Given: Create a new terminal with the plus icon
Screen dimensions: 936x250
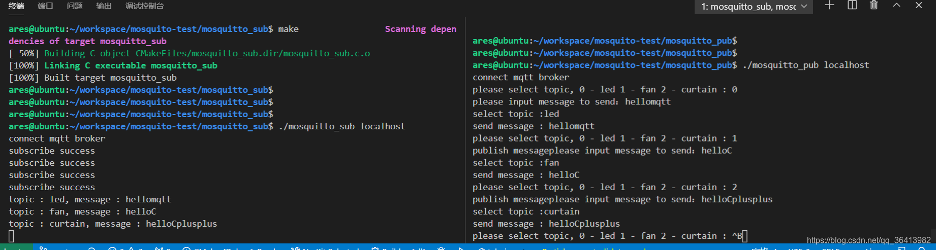Looking at the screenshot, I should pos(829,6).
